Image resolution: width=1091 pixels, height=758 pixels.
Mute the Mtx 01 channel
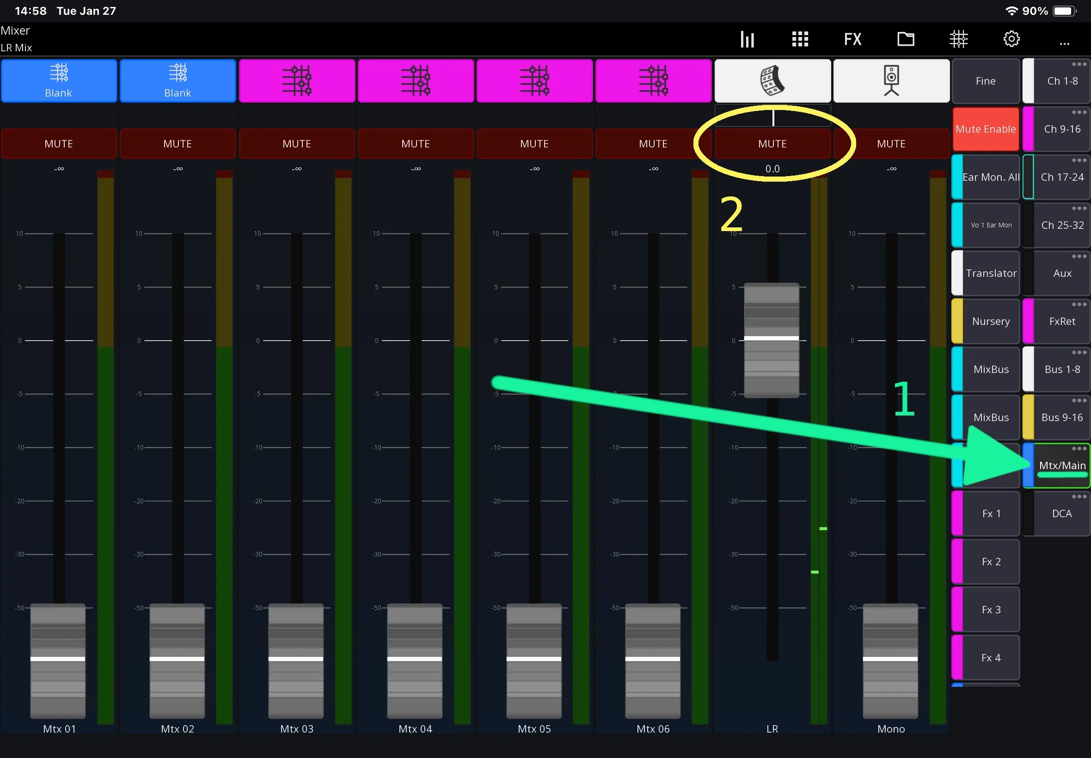[59, 143]
